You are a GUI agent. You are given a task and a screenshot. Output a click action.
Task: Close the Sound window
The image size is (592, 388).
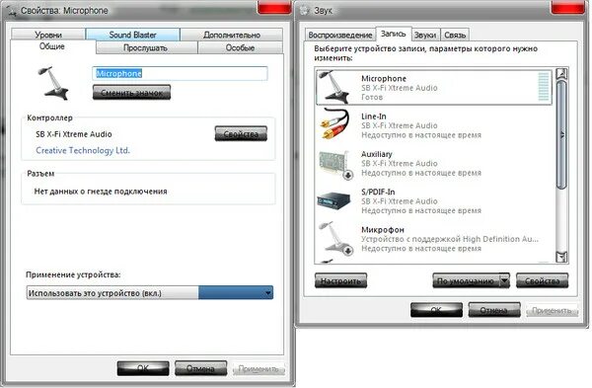[x=568, y=7]
